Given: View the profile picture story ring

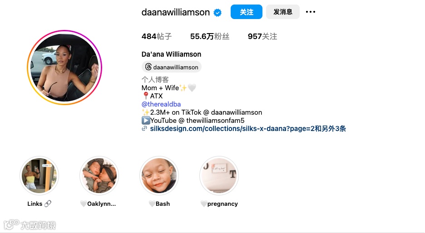Looking at the screenshot, I should tap(64, 68).
